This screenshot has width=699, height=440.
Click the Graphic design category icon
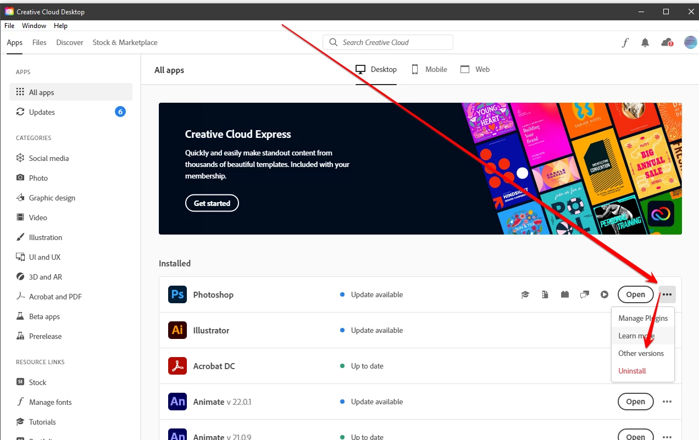click(x=20, y=198)
